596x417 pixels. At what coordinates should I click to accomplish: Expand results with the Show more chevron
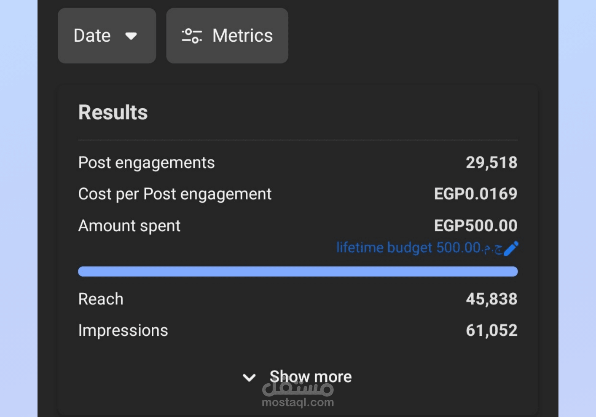[249, 377]
